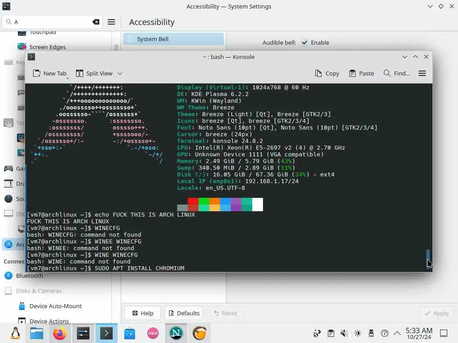This screenshot has height=343, width=458.
Task: Click the network globe tray icon
Action: [317, 333]
